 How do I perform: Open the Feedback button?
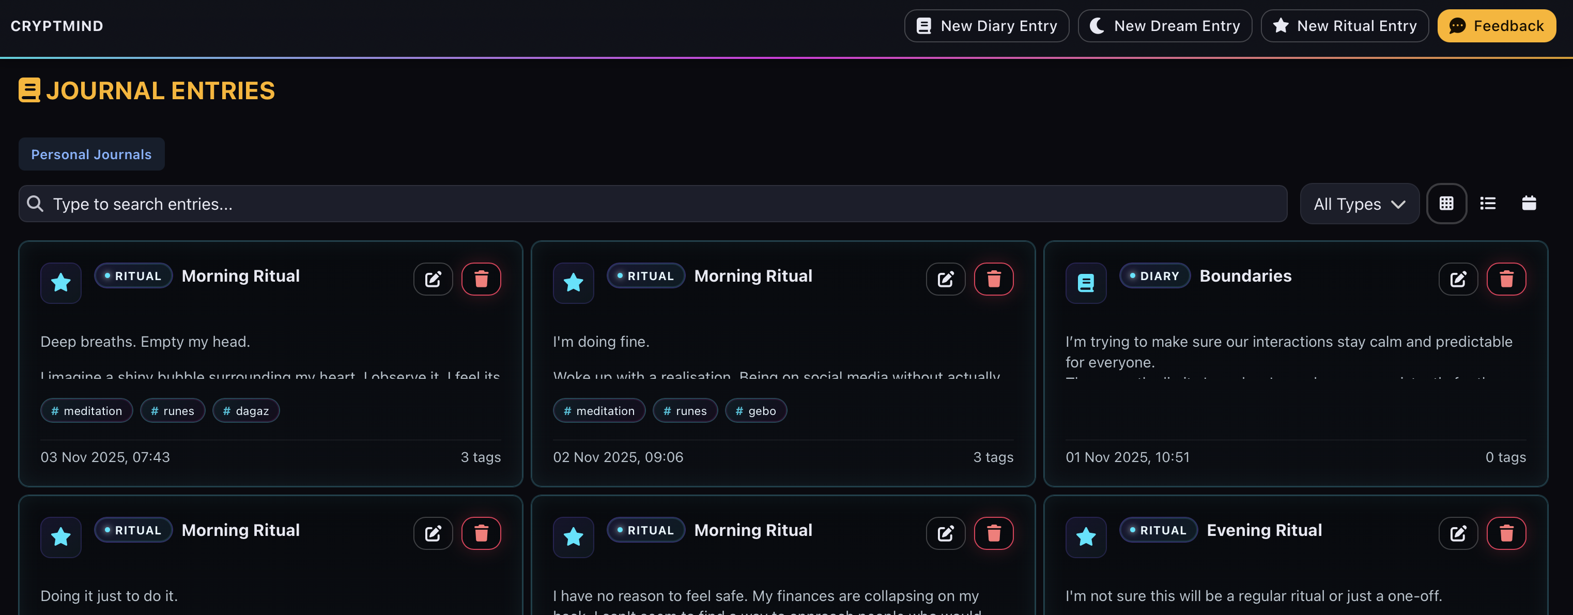tap(1497, 26)
